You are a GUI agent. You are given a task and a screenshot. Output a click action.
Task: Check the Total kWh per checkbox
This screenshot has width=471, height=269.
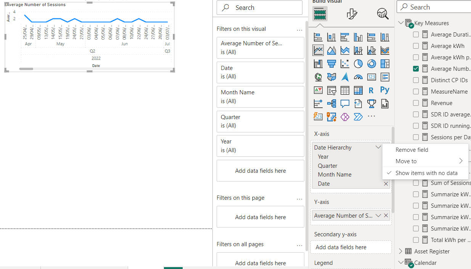click(416, 240)
